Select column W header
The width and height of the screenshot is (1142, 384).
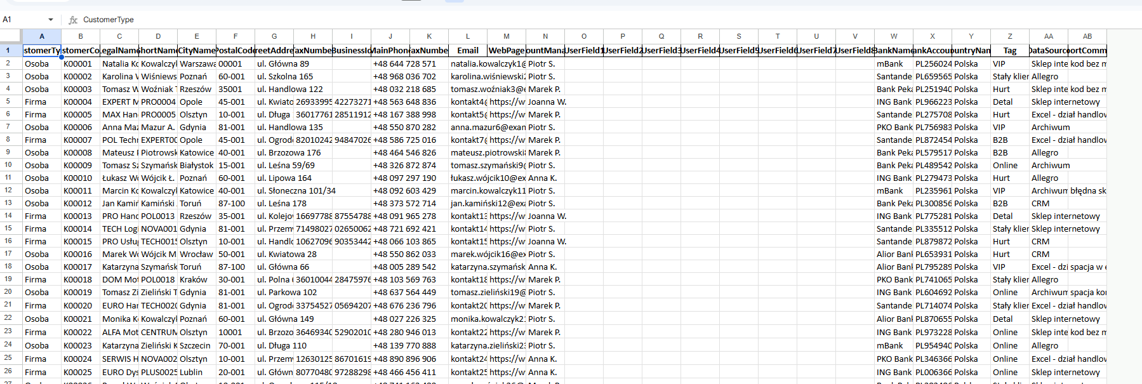coord(894,36)
